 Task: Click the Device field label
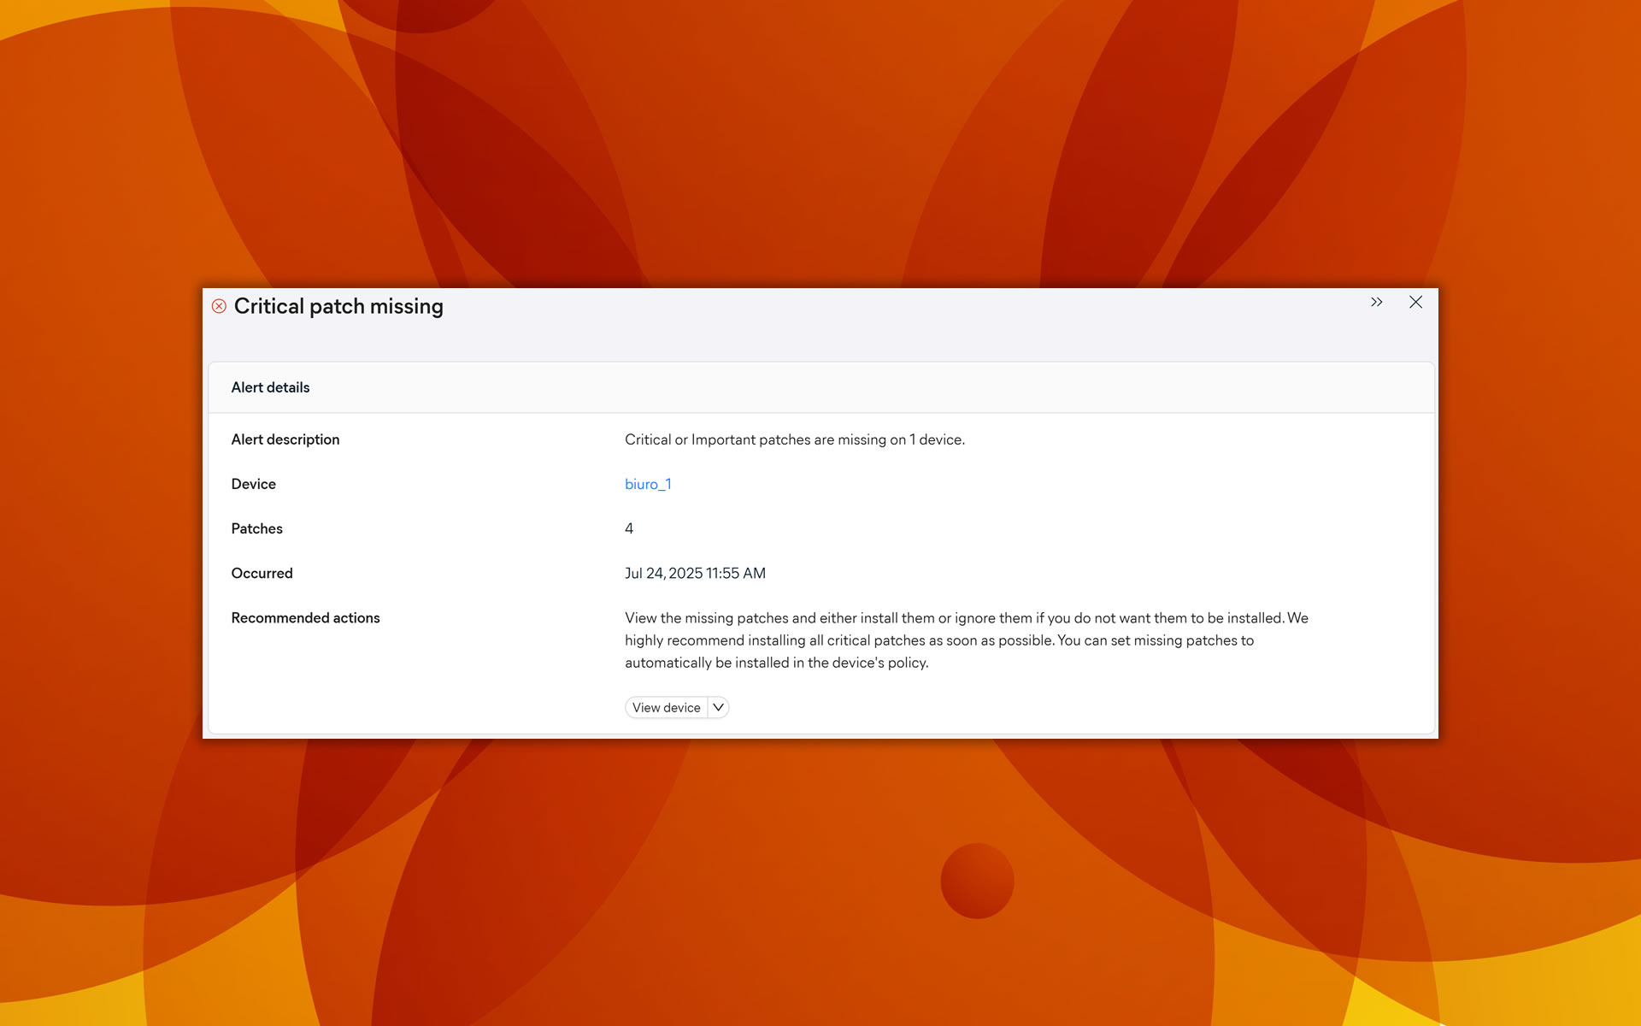(x=253, y=484)
